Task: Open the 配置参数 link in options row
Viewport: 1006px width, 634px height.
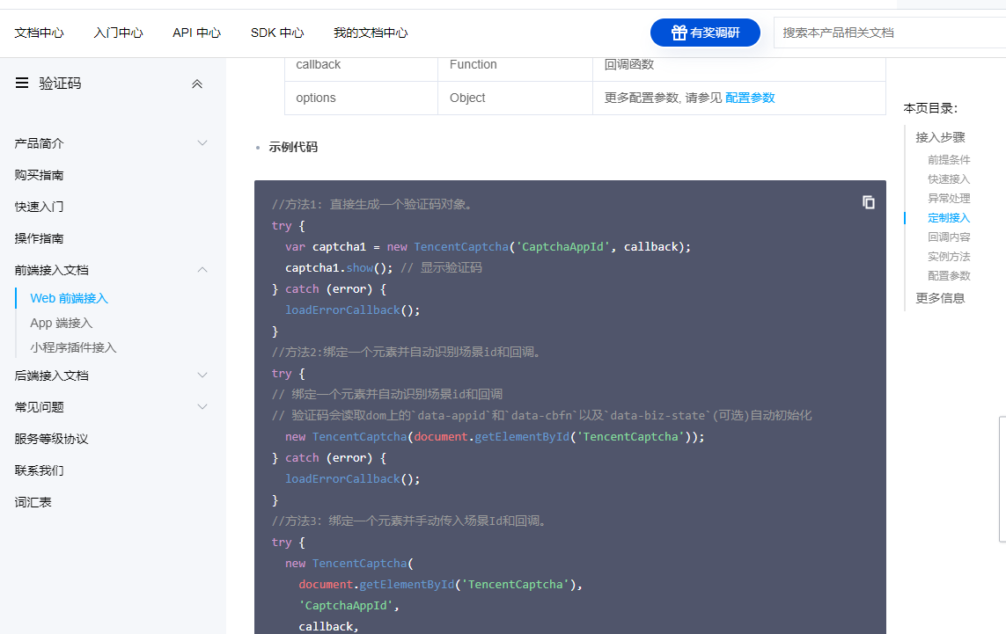Action: (750, 98)
